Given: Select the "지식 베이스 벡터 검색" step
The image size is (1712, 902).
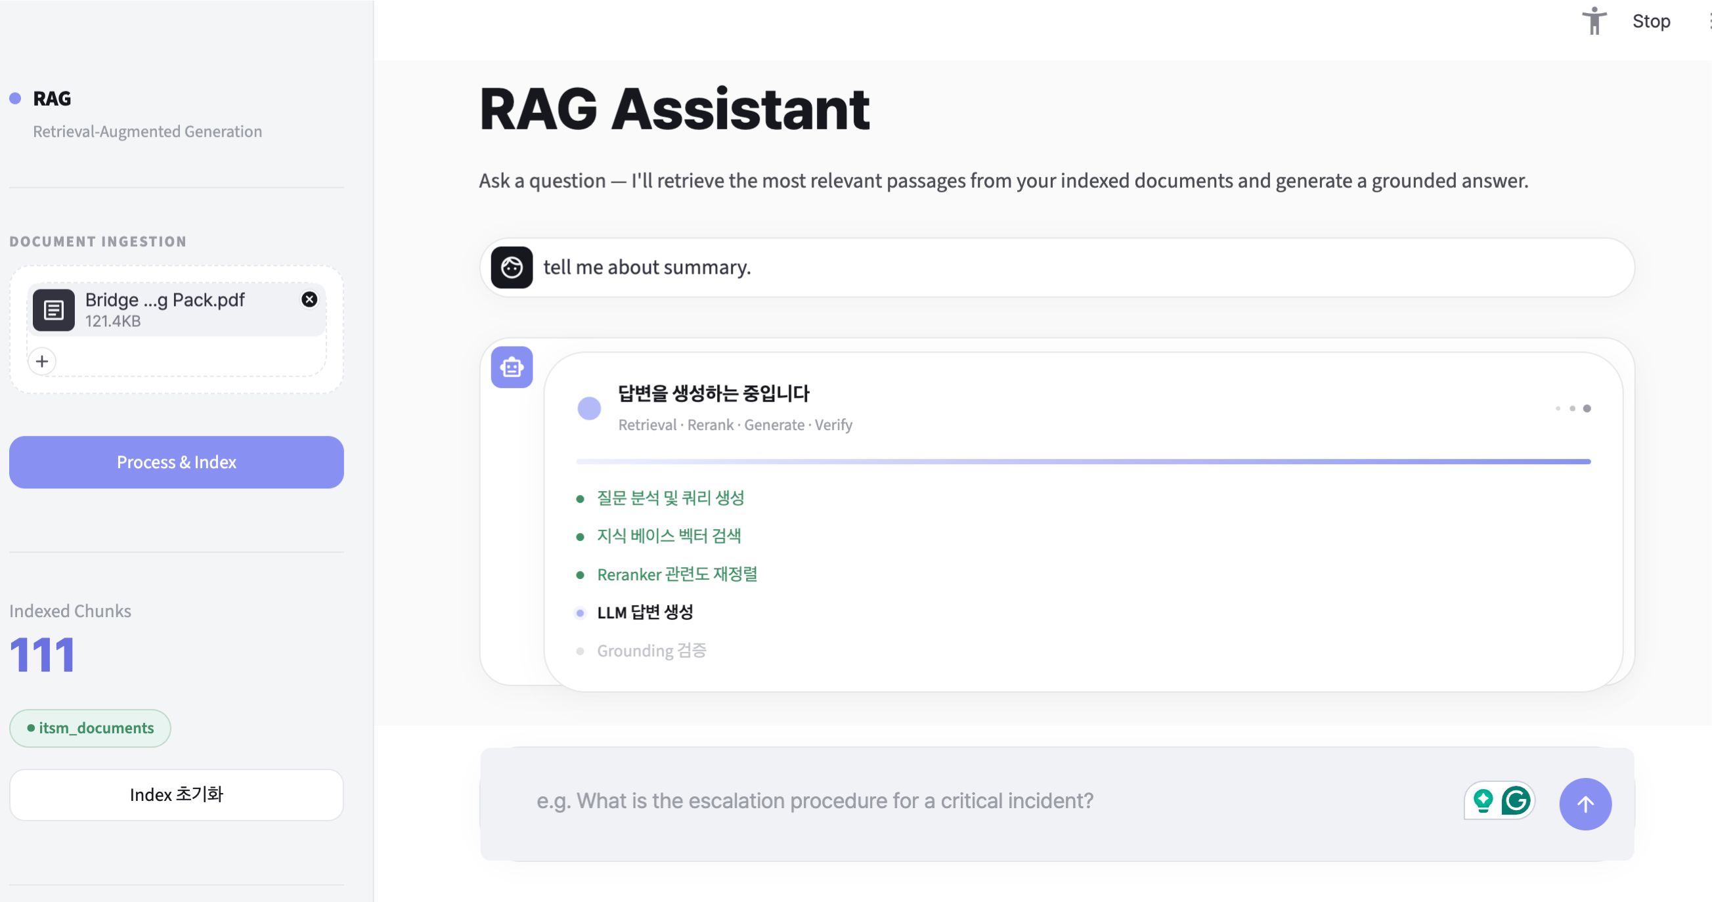Looking at the screenshot, I should pos(669,536).
